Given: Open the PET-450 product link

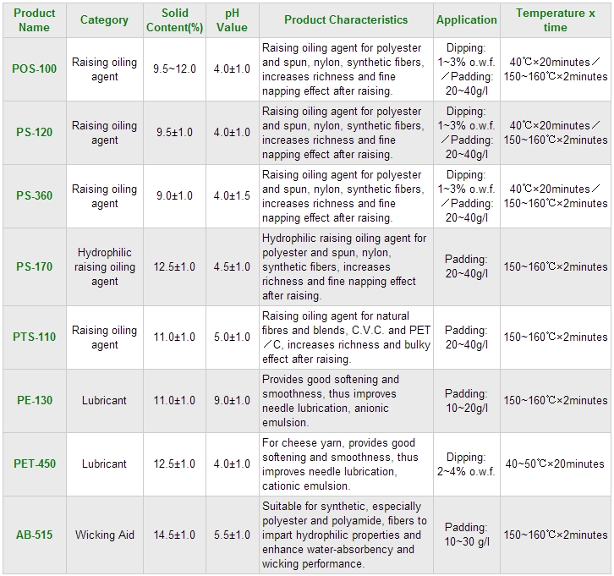Looking at the screenshot, I should [x=36, y=464].
